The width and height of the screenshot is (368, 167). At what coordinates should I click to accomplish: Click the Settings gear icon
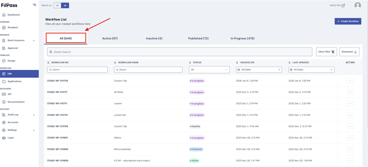(4, 130)
